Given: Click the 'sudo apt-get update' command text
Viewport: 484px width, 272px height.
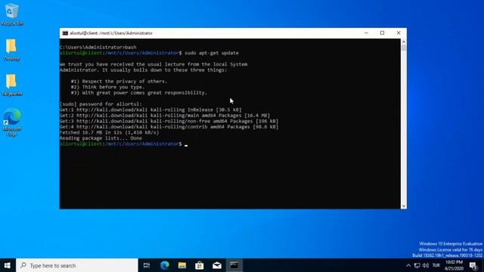Looking at the screenshot, I should (212, 53).
